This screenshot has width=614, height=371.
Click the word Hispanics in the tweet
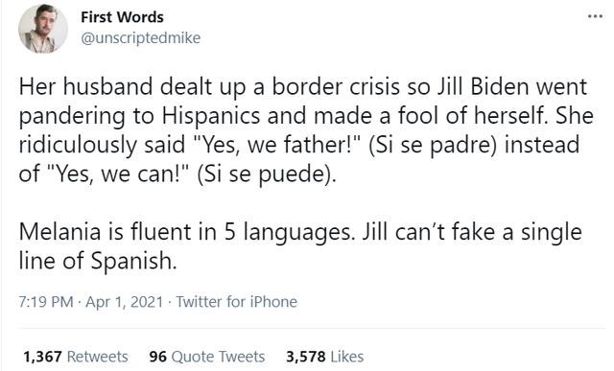point(211,116)
